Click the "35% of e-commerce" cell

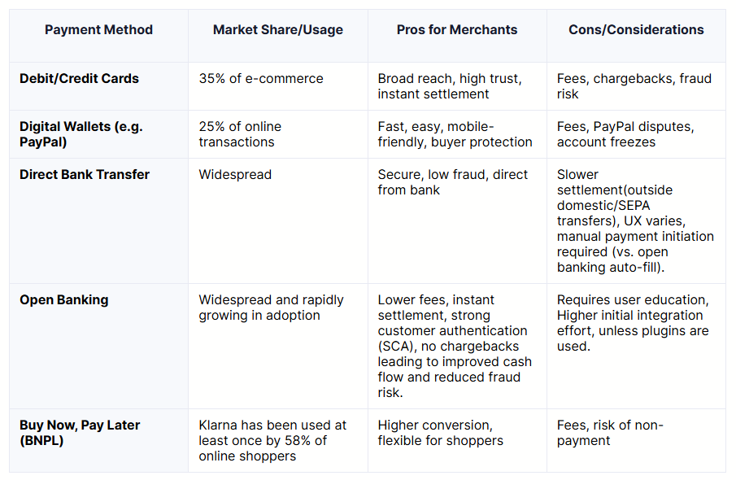tap(261, 79)
